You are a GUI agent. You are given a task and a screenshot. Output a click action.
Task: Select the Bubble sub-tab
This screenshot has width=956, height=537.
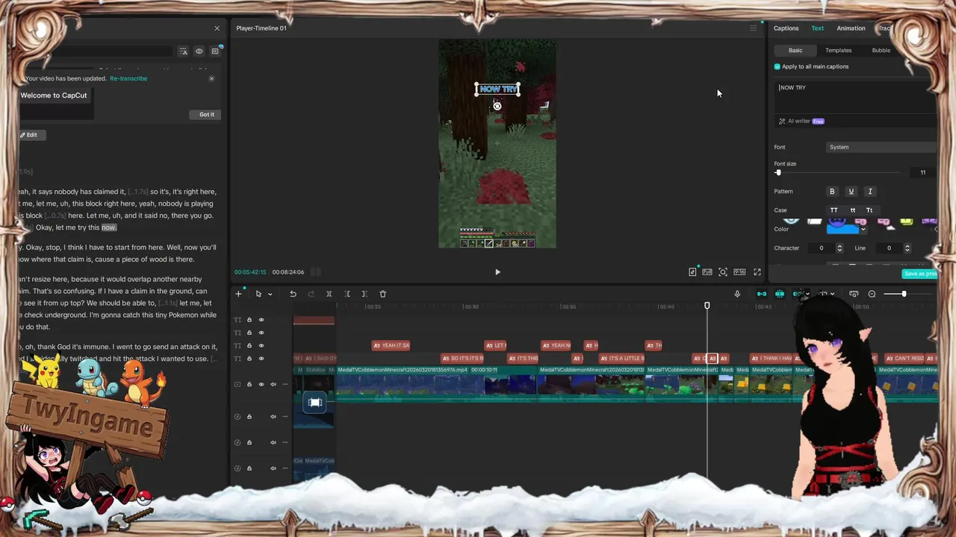pos(881,51)
